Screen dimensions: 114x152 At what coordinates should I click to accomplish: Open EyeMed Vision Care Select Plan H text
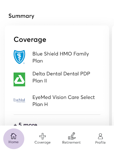pyautogui.click(x=64, y=101)
